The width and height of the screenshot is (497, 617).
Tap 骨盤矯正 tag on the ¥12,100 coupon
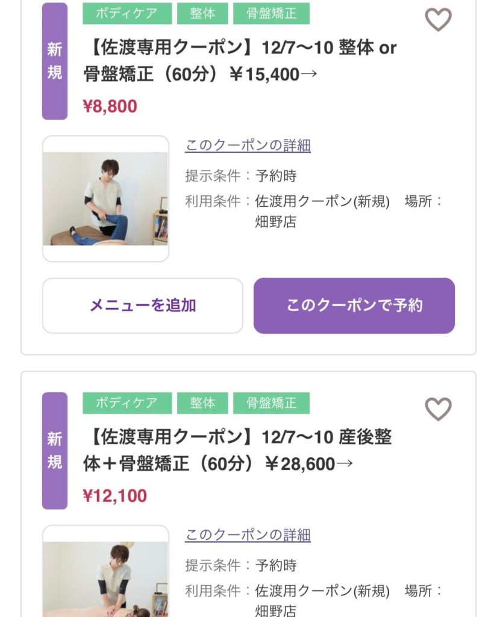pos(271,403)
